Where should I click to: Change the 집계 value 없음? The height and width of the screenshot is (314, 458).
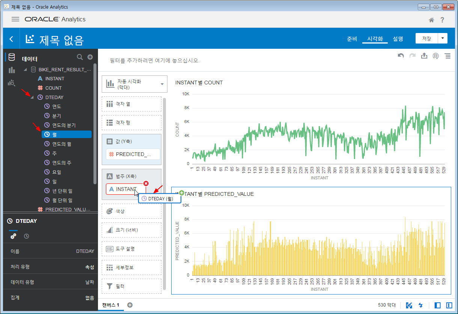pos(89,298)
